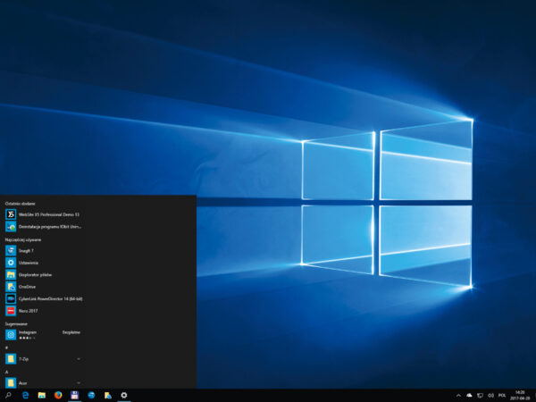Click the search icon on the taskbar
This screenshot has width=536, height=402.
tap(9, 395)
